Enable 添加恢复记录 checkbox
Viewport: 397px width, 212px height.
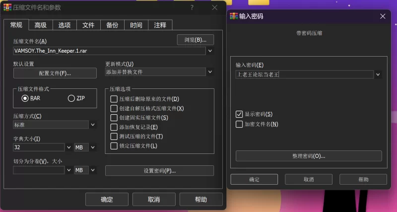click(x=114, y=127)
